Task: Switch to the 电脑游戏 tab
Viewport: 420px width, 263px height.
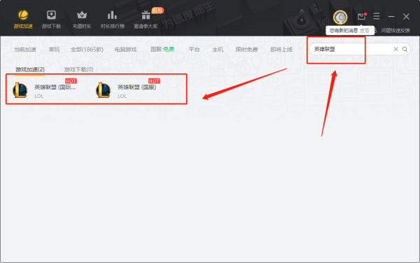Action: (x=125, y=50)
